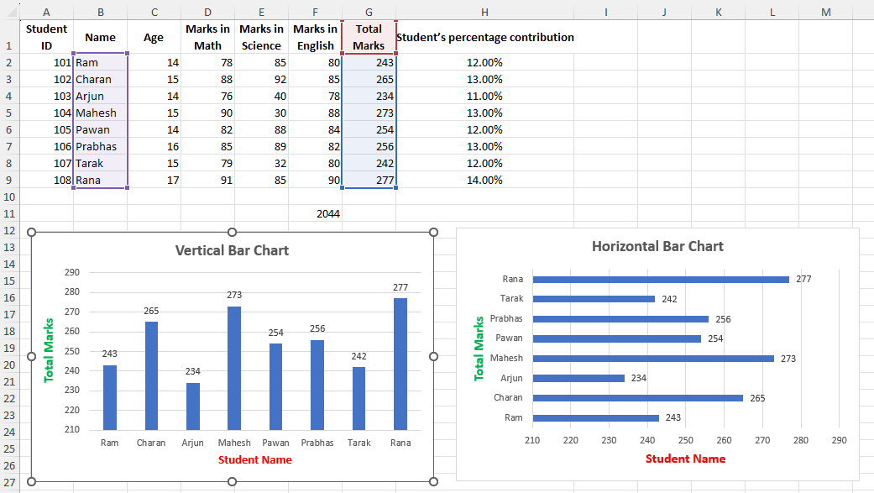This screenshot has height=493, width=874.
Task: Select row header 5
Action: (x=10, y=113)
